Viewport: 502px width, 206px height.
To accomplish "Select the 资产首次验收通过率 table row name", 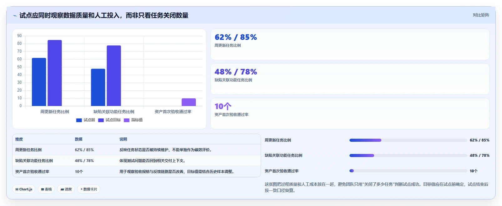I will coord(32,172).
